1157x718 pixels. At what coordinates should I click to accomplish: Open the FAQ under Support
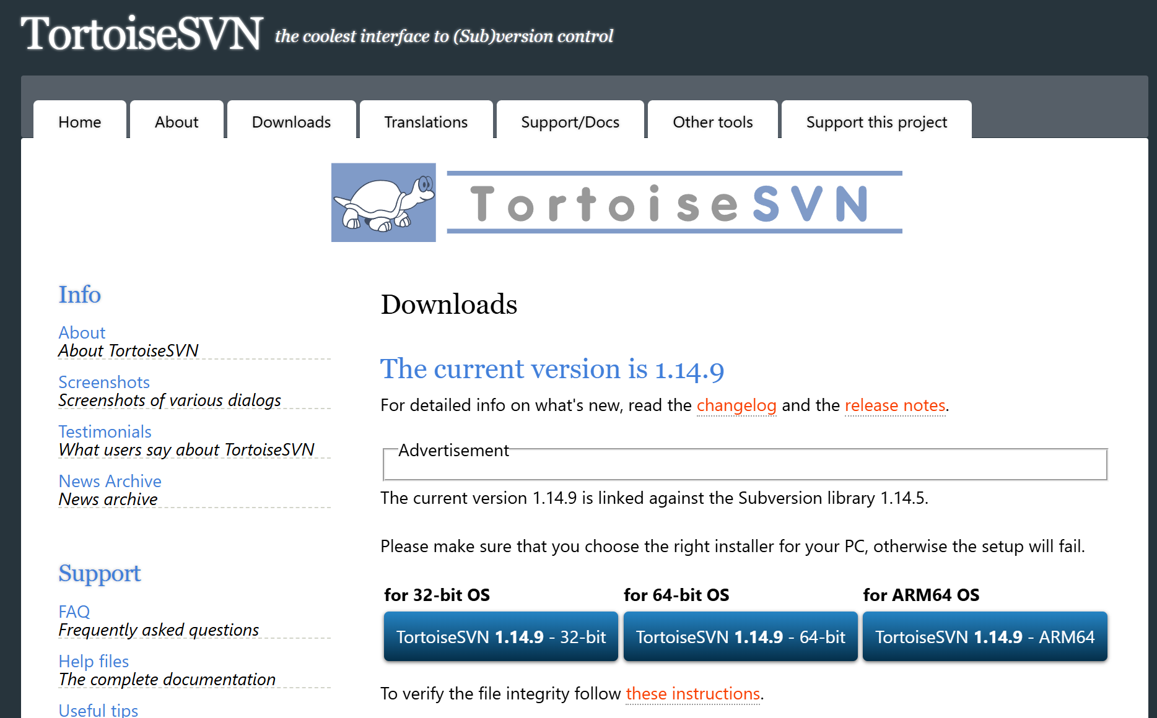[x=74, y=612]
